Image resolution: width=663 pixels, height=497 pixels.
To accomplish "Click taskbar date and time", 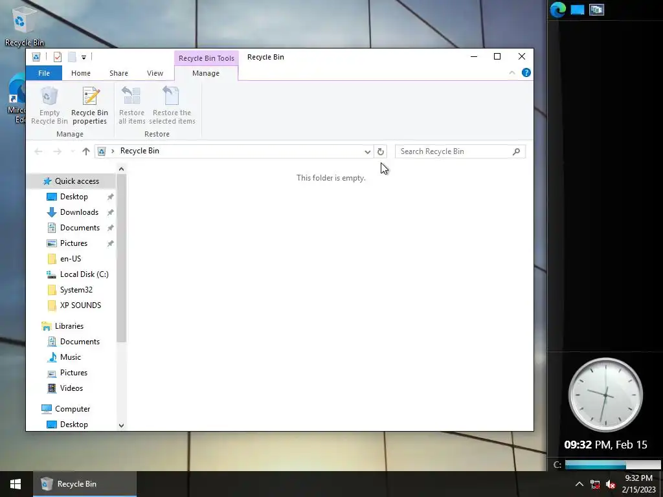I will point(639,484).
